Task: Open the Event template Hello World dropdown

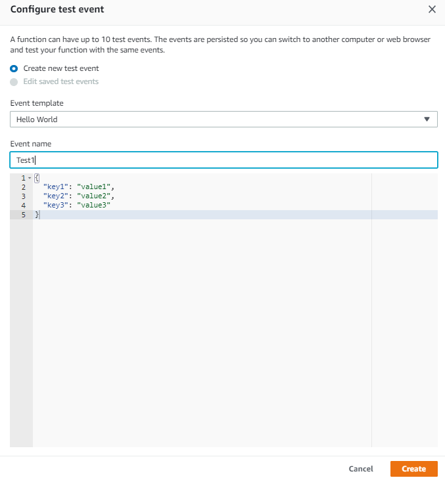Action: pos(217,120)
